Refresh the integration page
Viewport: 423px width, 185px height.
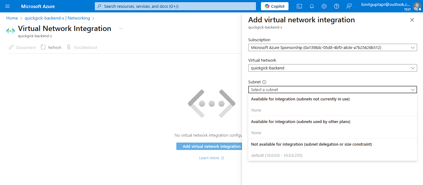tap(51, 47)
